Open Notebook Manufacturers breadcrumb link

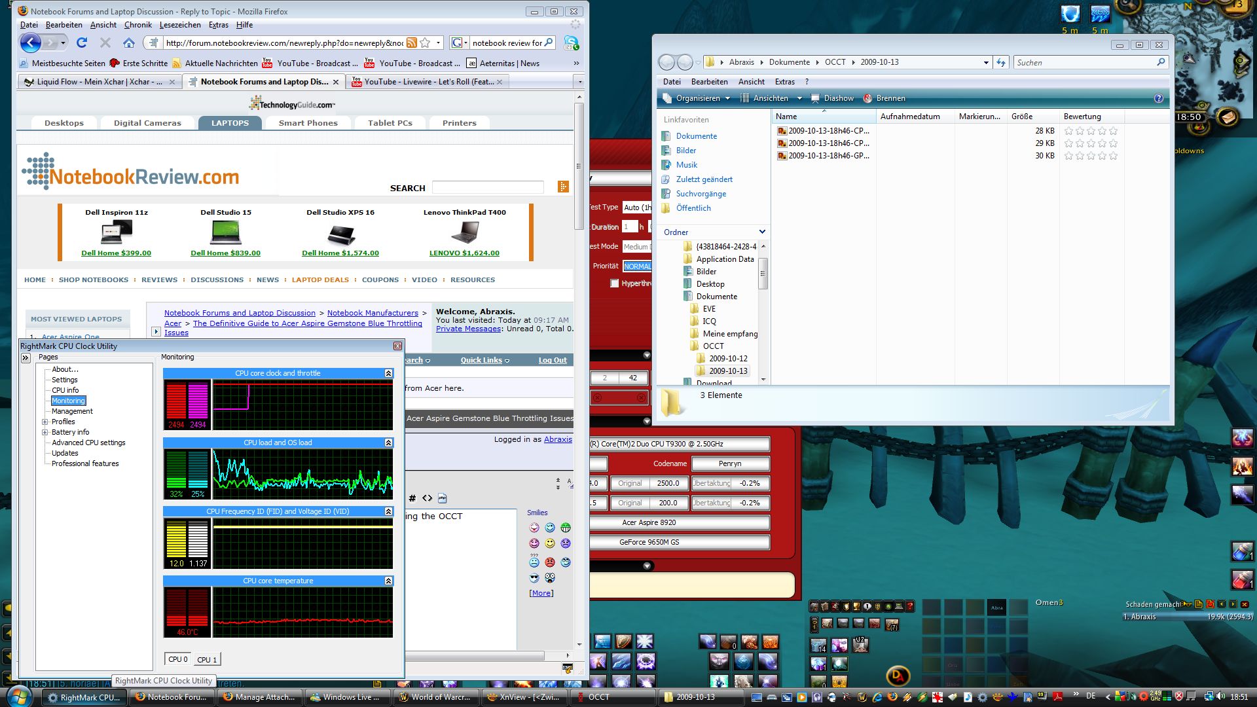click(x=373, y=313)
